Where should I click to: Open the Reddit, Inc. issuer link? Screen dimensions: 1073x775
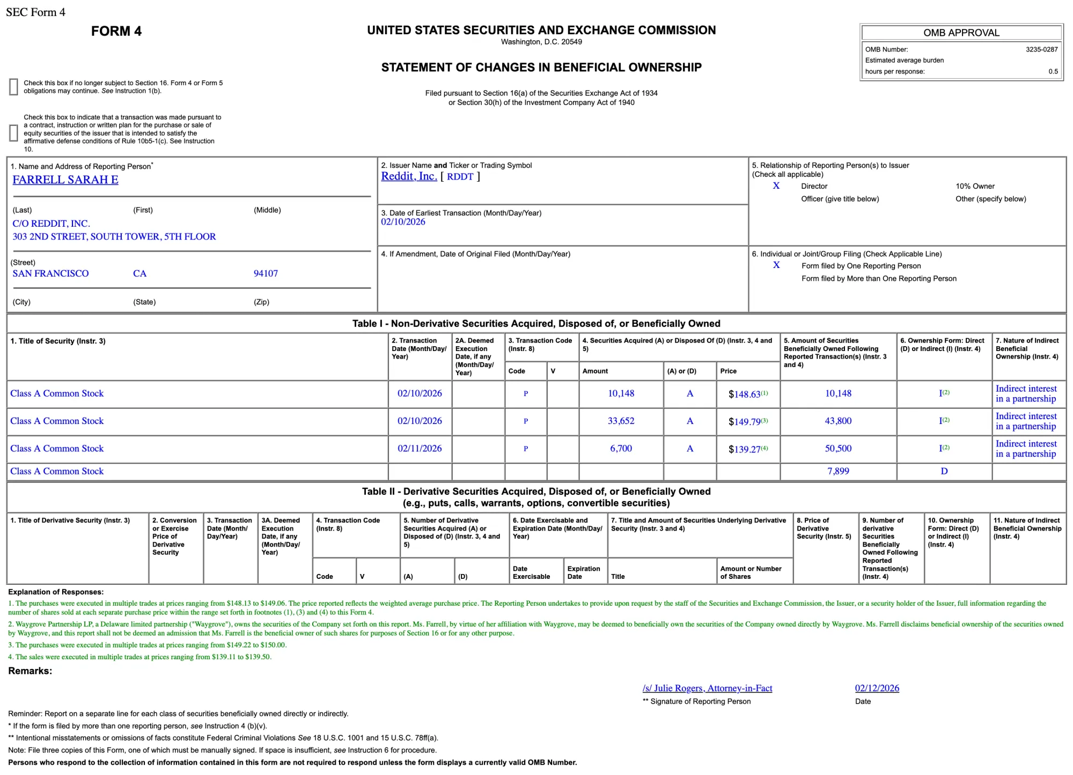click(409, 176)
